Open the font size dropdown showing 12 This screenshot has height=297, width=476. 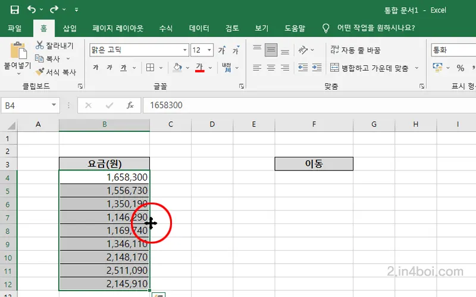[x=209, y=50]
